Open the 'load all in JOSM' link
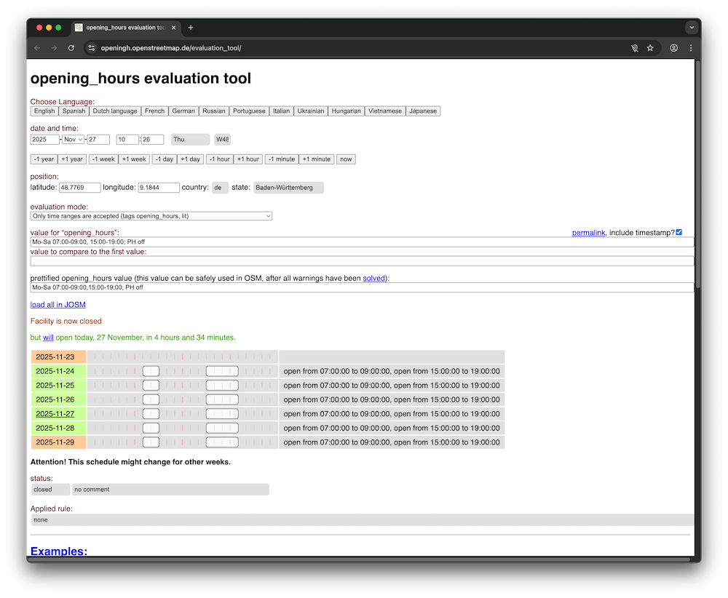The height and width of the screenshot is (598, 728). click(58, 304)
